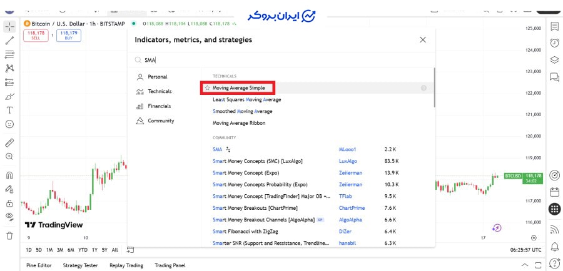Click the 06:25:57 UTC timezone selector

[x=526, y=250]
